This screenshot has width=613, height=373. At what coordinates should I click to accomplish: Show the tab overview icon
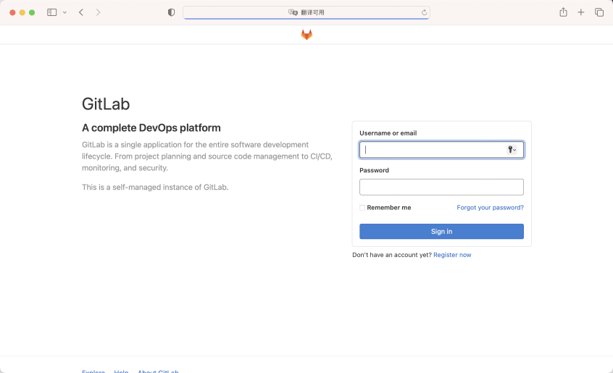click(599, 12)
